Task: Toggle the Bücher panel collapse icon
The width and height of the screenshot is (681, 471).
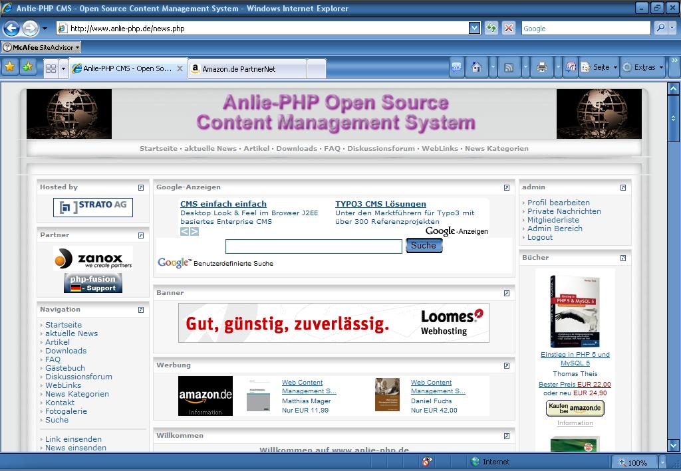Action: tap(623, 258)
